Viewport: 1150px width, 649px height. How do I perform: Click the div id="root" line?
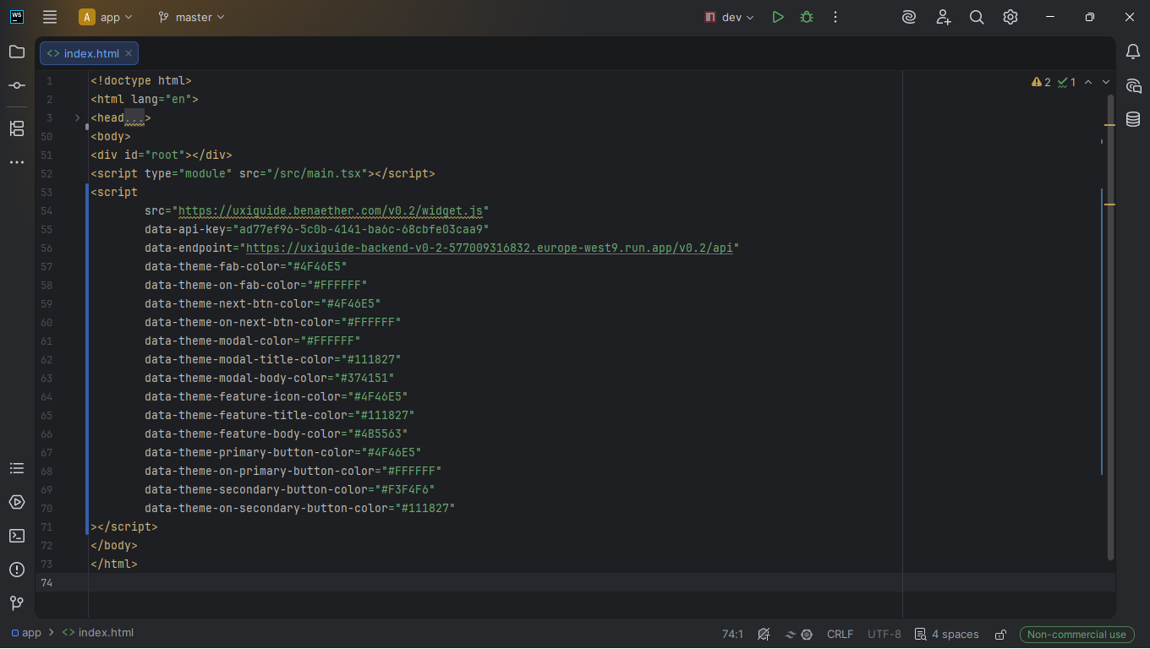point(162,155)
